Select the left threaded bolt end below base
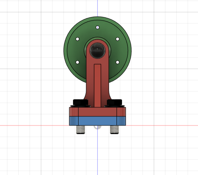The width and height of the screenshot is (198, 175). click(81, 130)
